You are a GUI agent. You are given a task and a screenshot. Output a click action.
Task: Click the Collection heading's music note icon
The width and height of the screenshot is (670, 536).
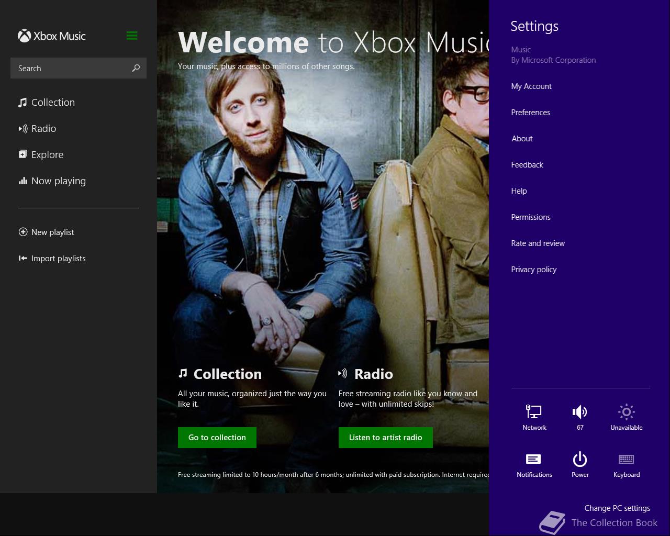coord(183,373)
